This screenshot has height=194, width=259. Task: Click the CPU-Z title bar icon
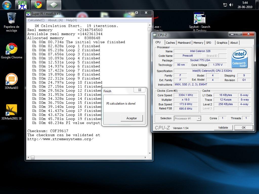[155, 35]
